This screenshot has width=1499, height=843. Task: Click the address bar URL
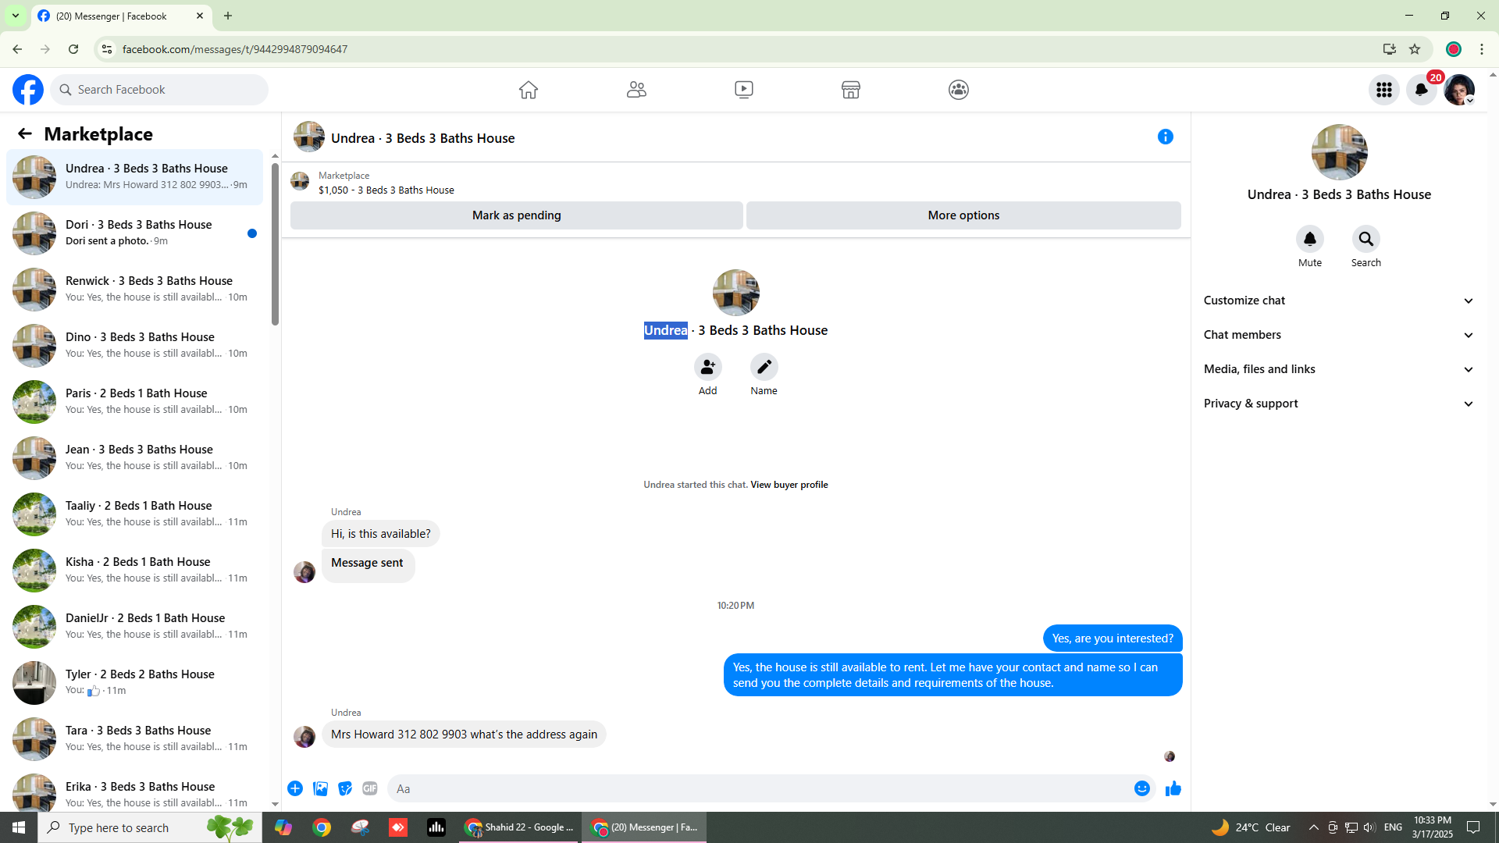click(235, 49)
